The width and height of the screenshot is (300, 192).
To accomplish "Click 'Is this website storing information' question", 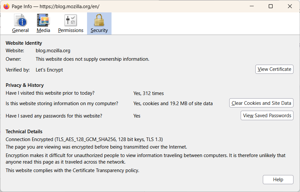I will click(62, 104).
